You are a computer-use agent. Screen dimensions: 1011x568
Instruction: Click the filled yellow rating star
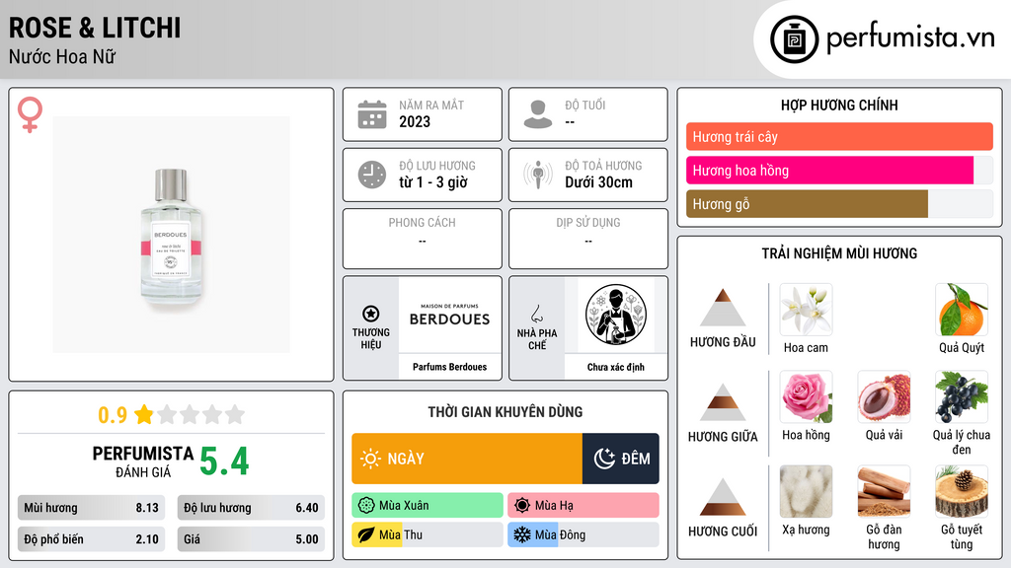tap(144, 414)
